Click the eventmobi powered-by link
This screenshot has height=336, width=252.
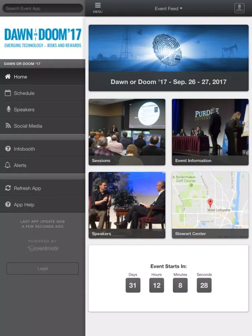coord(43,248)
